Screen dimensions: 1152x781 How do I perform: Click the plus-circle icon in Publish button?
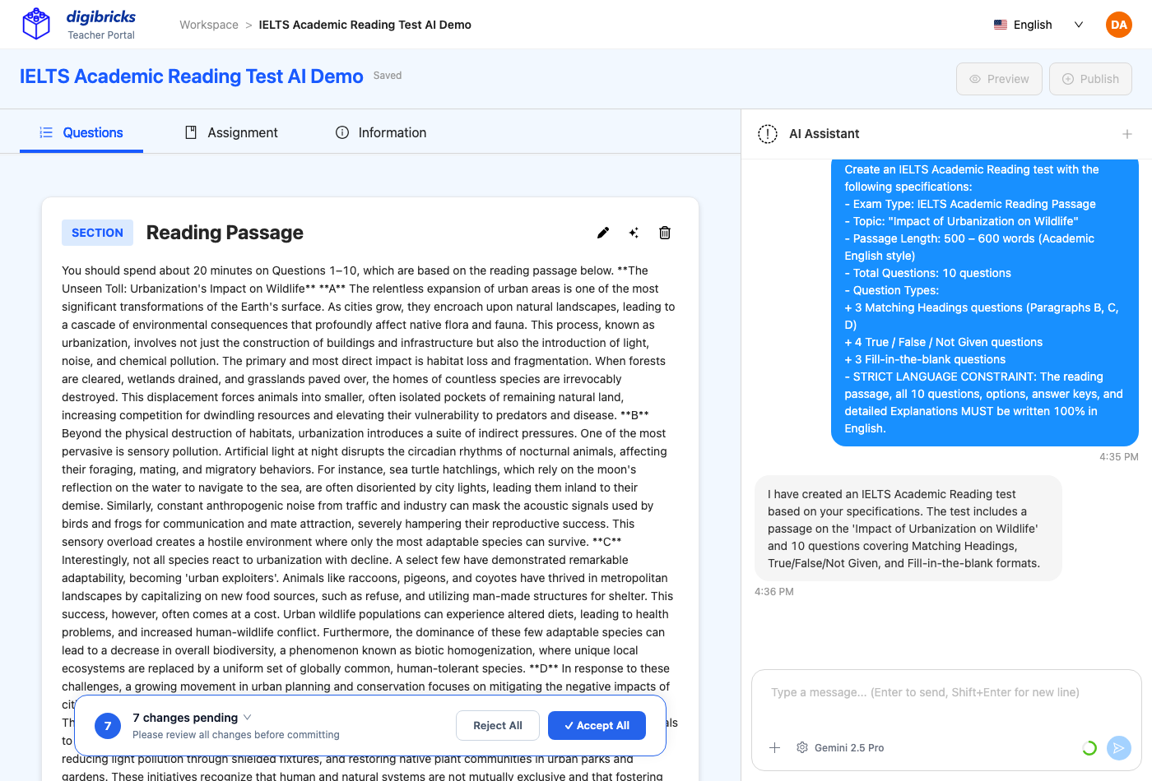(1068, 79)
